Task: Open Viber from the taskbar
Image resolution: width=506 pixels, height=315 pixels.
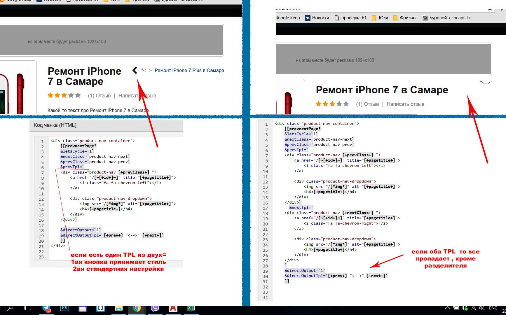Action: (155, 309)
